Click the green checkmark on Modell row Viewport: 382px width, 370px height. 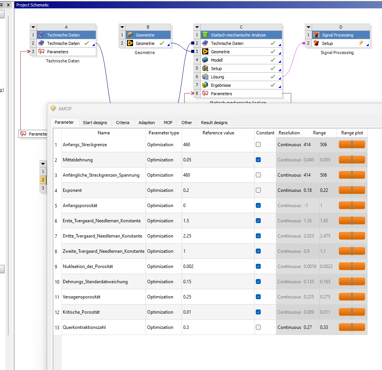(x=273, y=60)
